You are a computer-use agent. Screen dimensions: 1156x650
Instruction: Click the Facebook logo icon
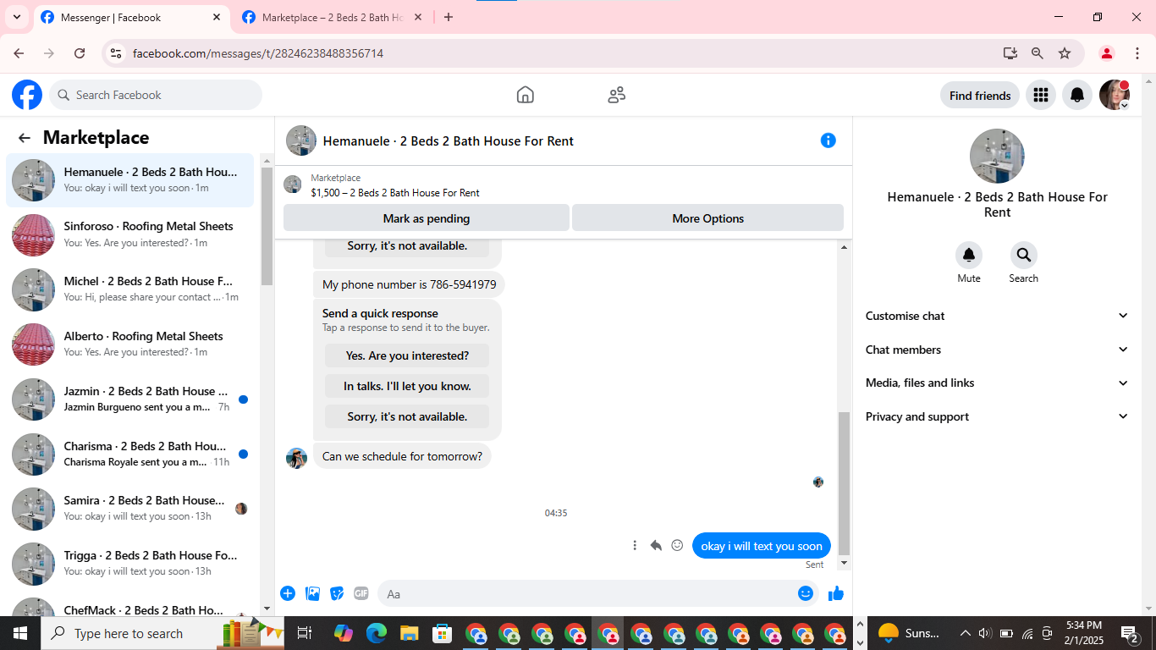click(x=27, y=95)
